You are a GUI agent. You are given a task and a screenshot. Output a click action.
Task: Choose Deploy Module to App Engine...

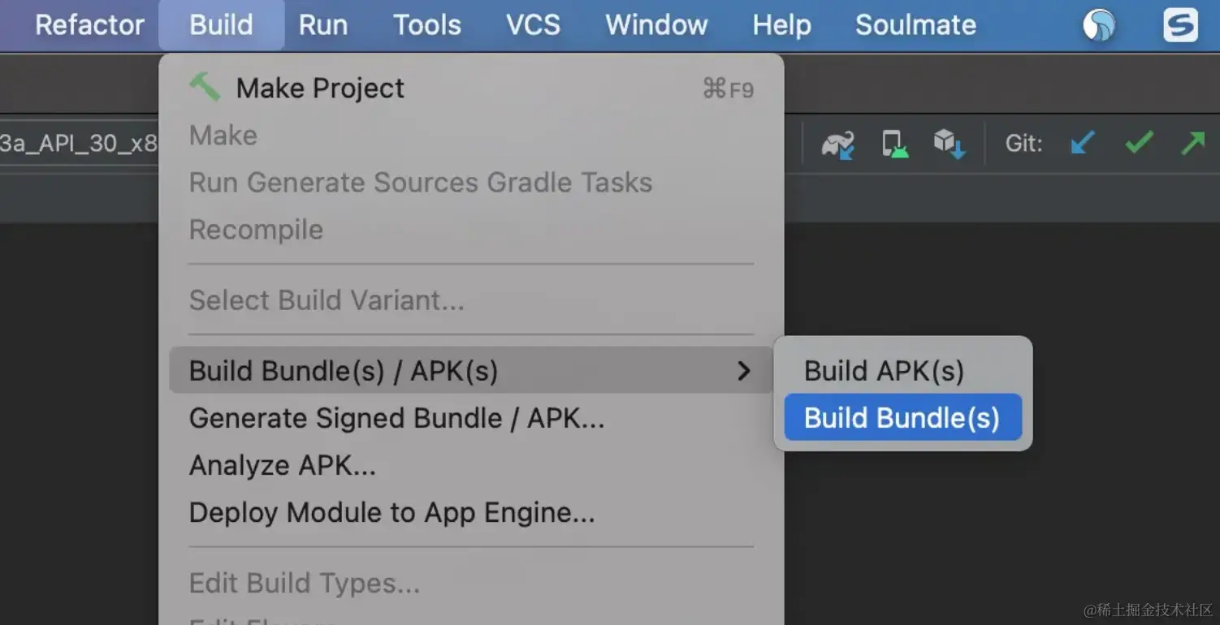tap(471, 511)
